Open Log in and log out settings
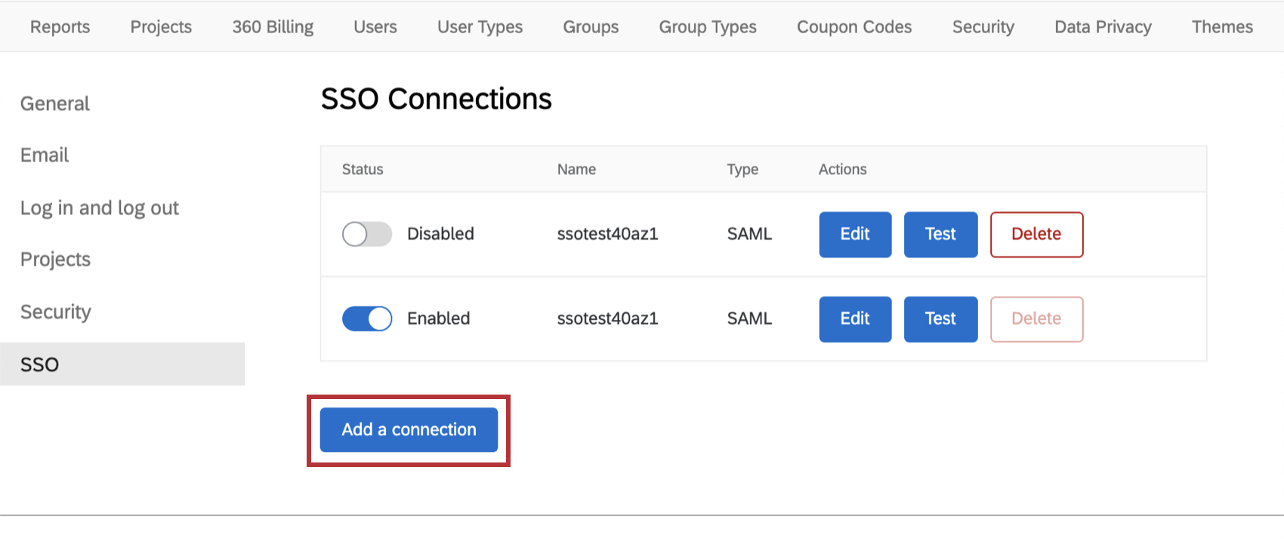 pos(100,208)
